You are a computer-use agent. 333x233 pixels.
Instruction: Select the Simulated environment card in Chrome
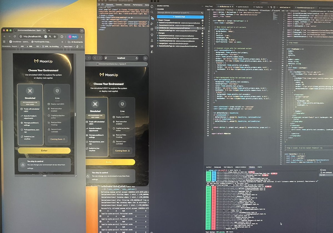[30, 114]
